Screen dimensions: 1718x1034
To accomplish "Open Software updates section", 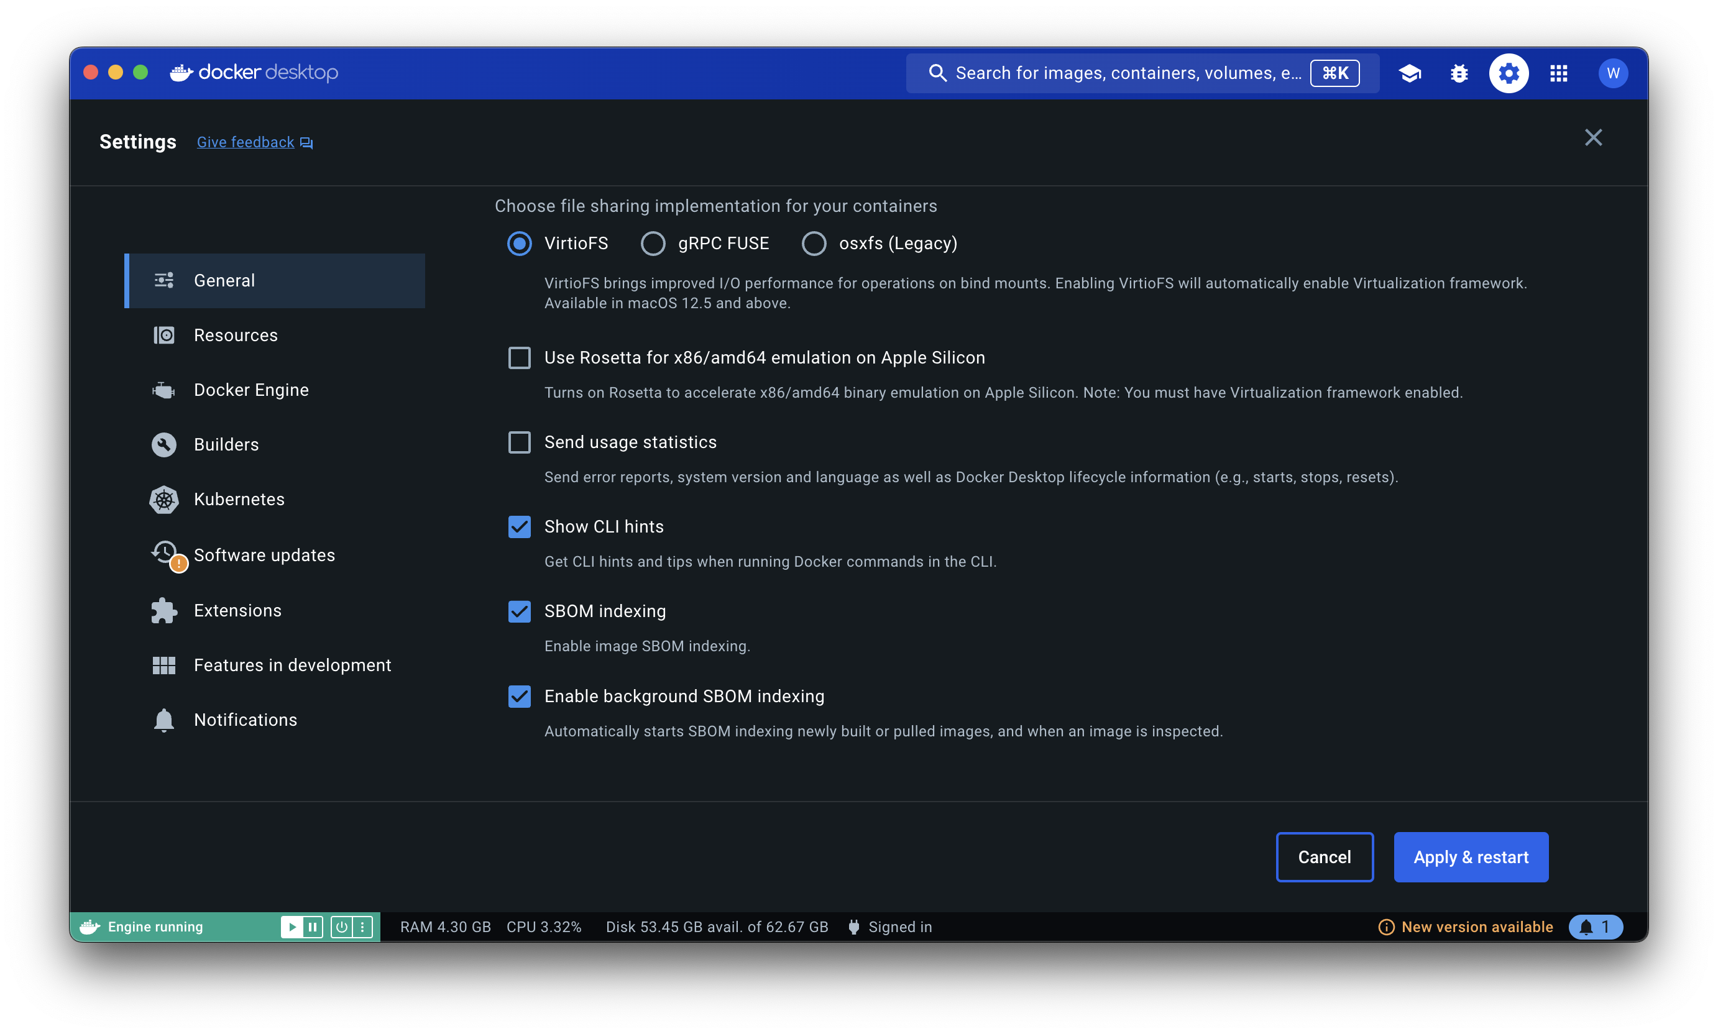I will point(264,555).
